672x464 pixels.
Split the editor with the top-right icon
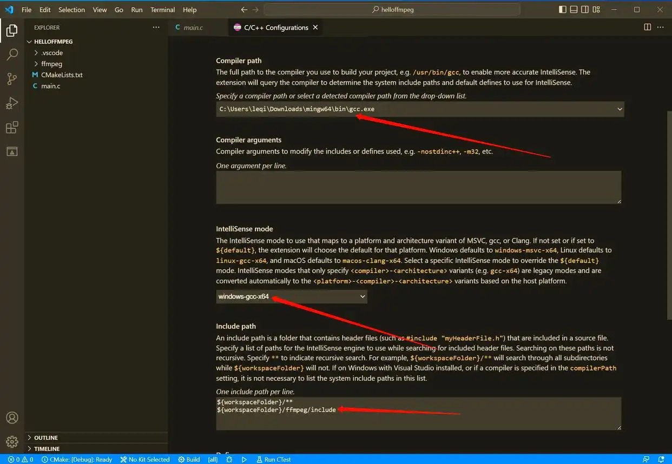[647, 26]
